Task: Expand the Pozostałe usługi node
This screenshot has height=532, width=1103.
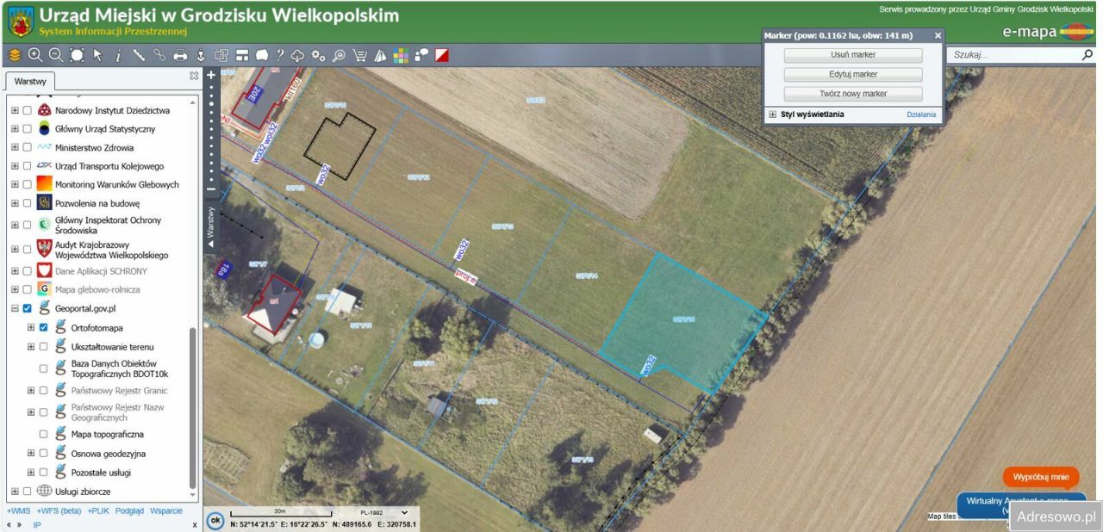Action: 31,473
